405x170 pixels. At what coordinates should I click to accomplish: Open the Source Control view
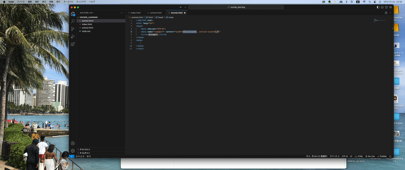tap(73, 29)
